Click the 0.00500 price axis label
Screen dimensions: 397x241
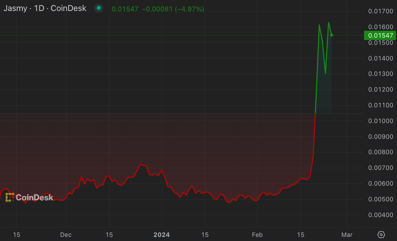click(x=381, y=199)
